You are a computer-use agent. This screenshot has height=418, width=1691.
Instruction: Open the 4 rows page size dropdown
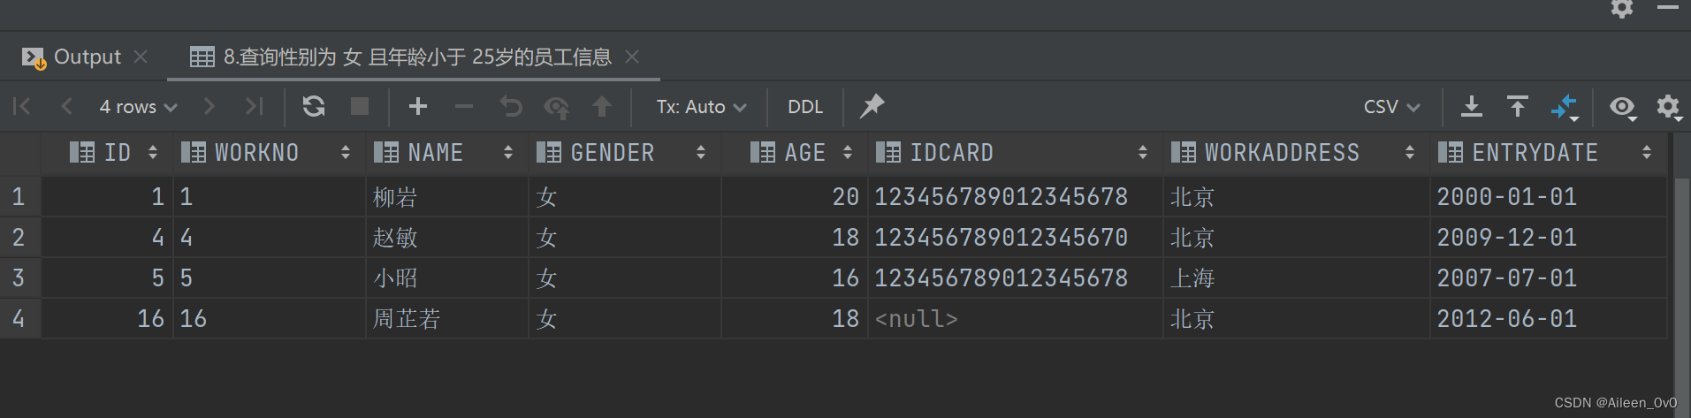pos(139,107)
